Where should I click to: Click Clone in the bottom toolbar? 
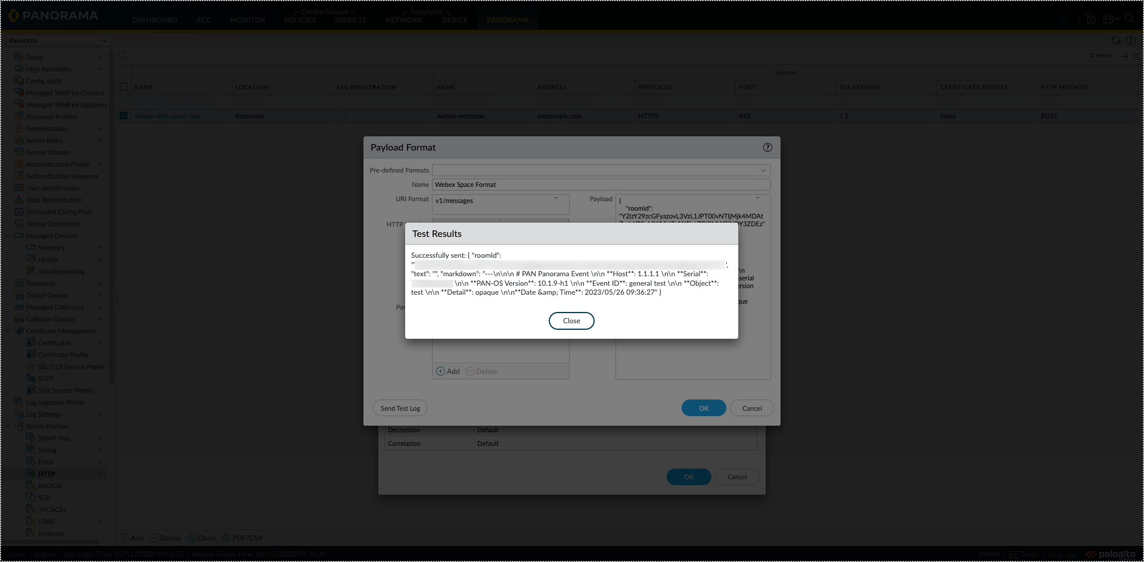(x=201, y=538)
